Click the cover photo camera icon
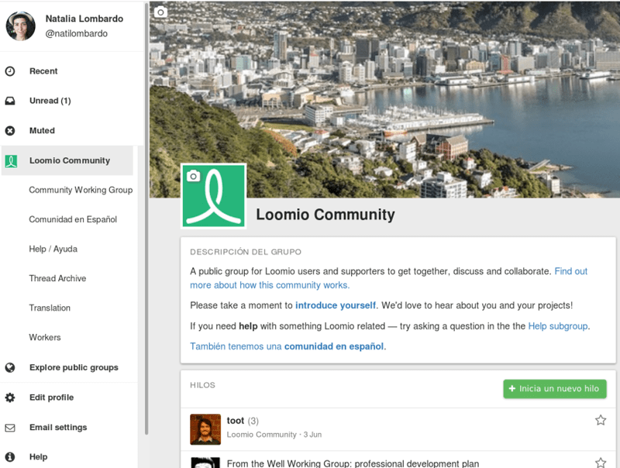This screenshot has height=468, width=620. click(x=160, y=12)
